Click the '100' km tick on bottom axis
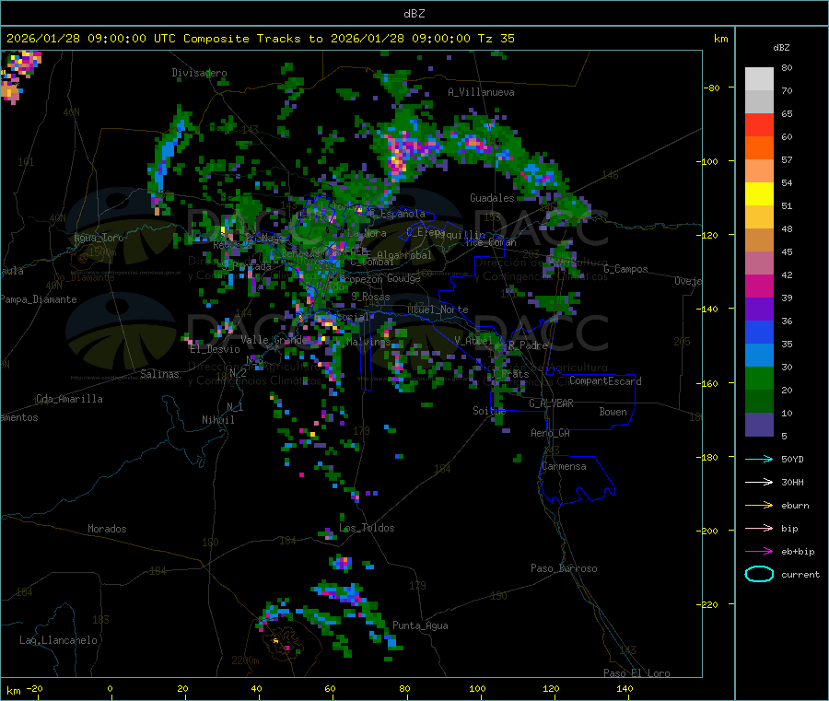Screen dimensions: 829x701 click(477, 688)
